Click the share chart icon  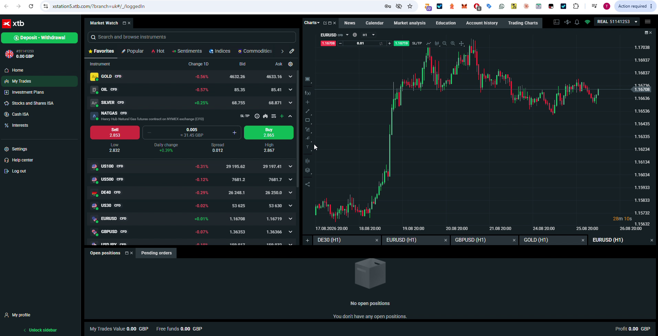pos(308,185)
